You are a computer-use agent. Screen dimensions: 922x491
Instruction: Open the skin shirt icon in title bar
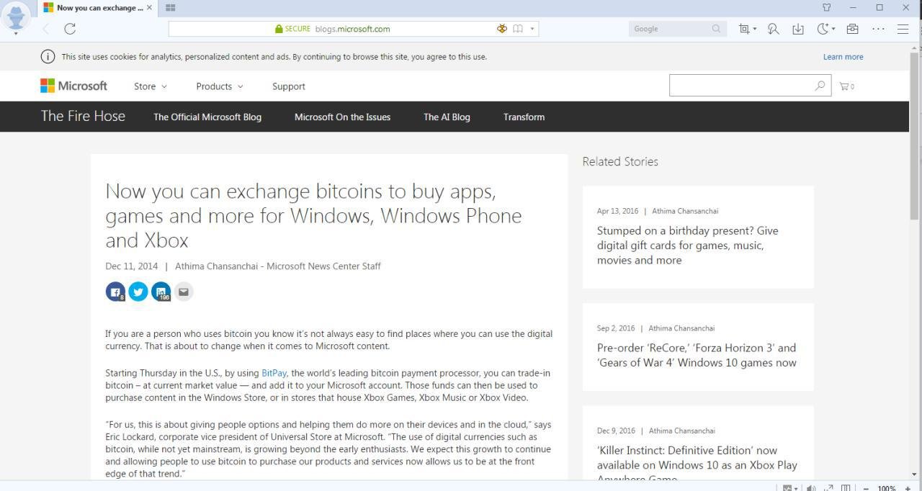pos(827,7)
